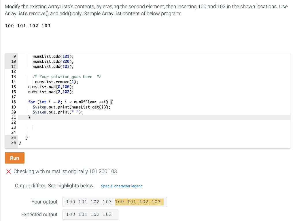Click line number 14 in the gutter
Image resolution: width=295 pixels, height=221 pixels.
(14, 82)
